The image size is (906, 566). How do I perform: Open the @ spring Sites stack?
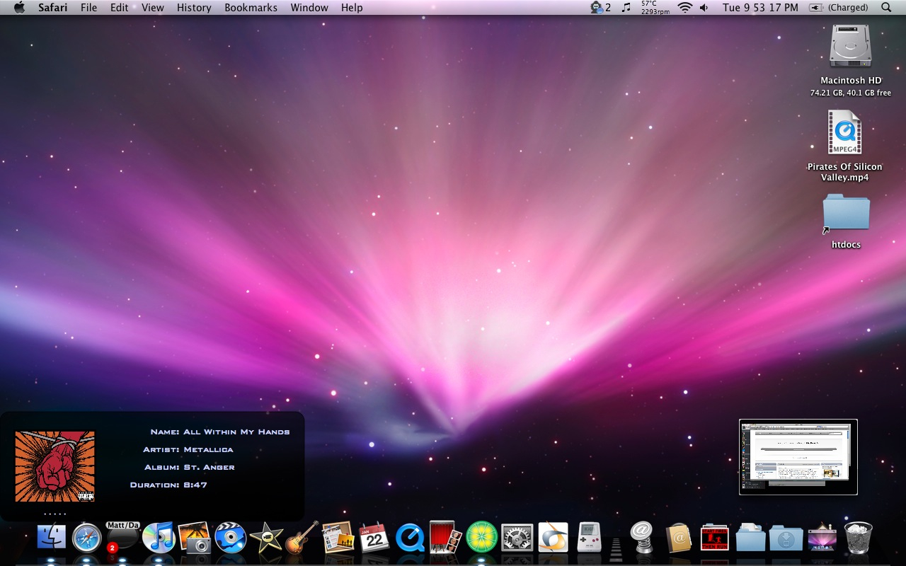coord(641,538)
